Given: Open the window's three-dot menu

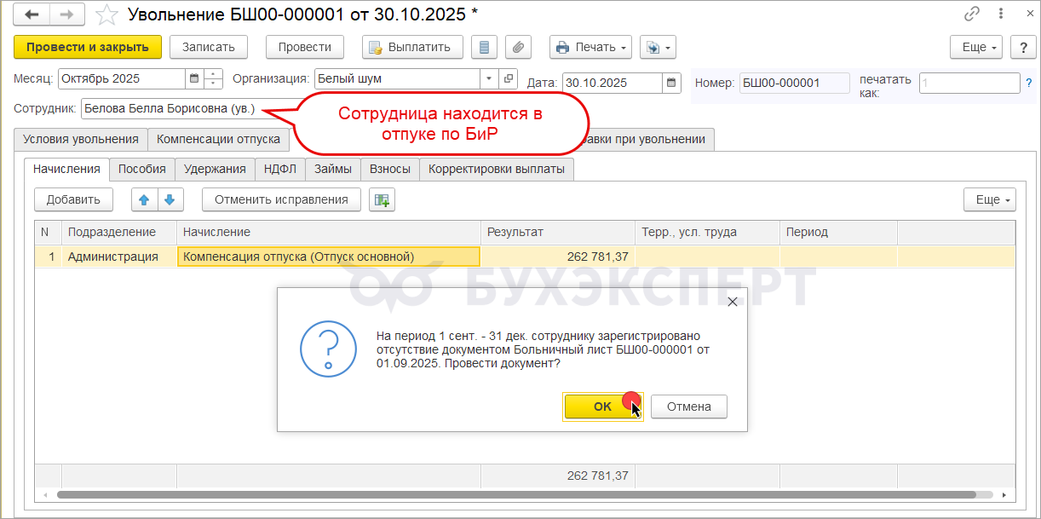Looking at the screenshot, I should coord(1000,14).
